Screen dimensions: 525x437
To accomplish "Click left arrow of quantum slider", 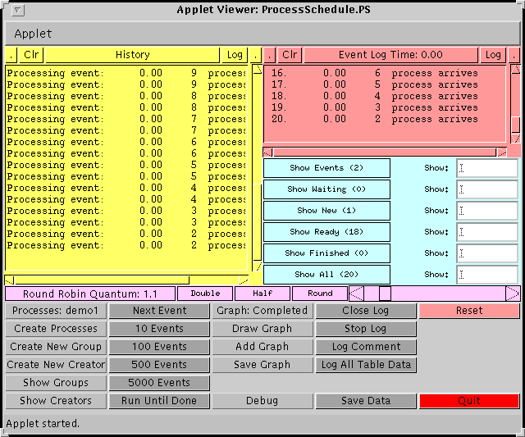I will click(x=356, y=294).
